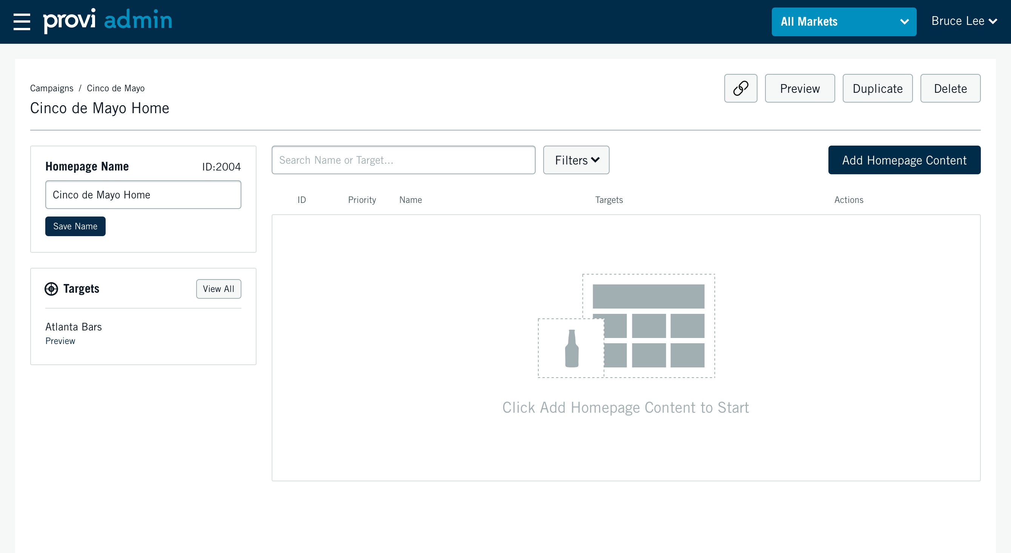This screenshot has height=553, width=1011.
Task: Click the Actions column header
Action: click(848, 200)
